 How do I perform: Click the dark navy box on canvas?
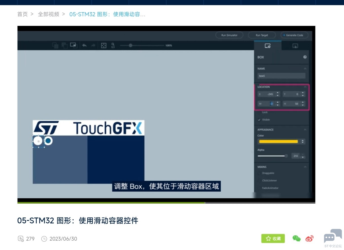click(x=116, y=159)
